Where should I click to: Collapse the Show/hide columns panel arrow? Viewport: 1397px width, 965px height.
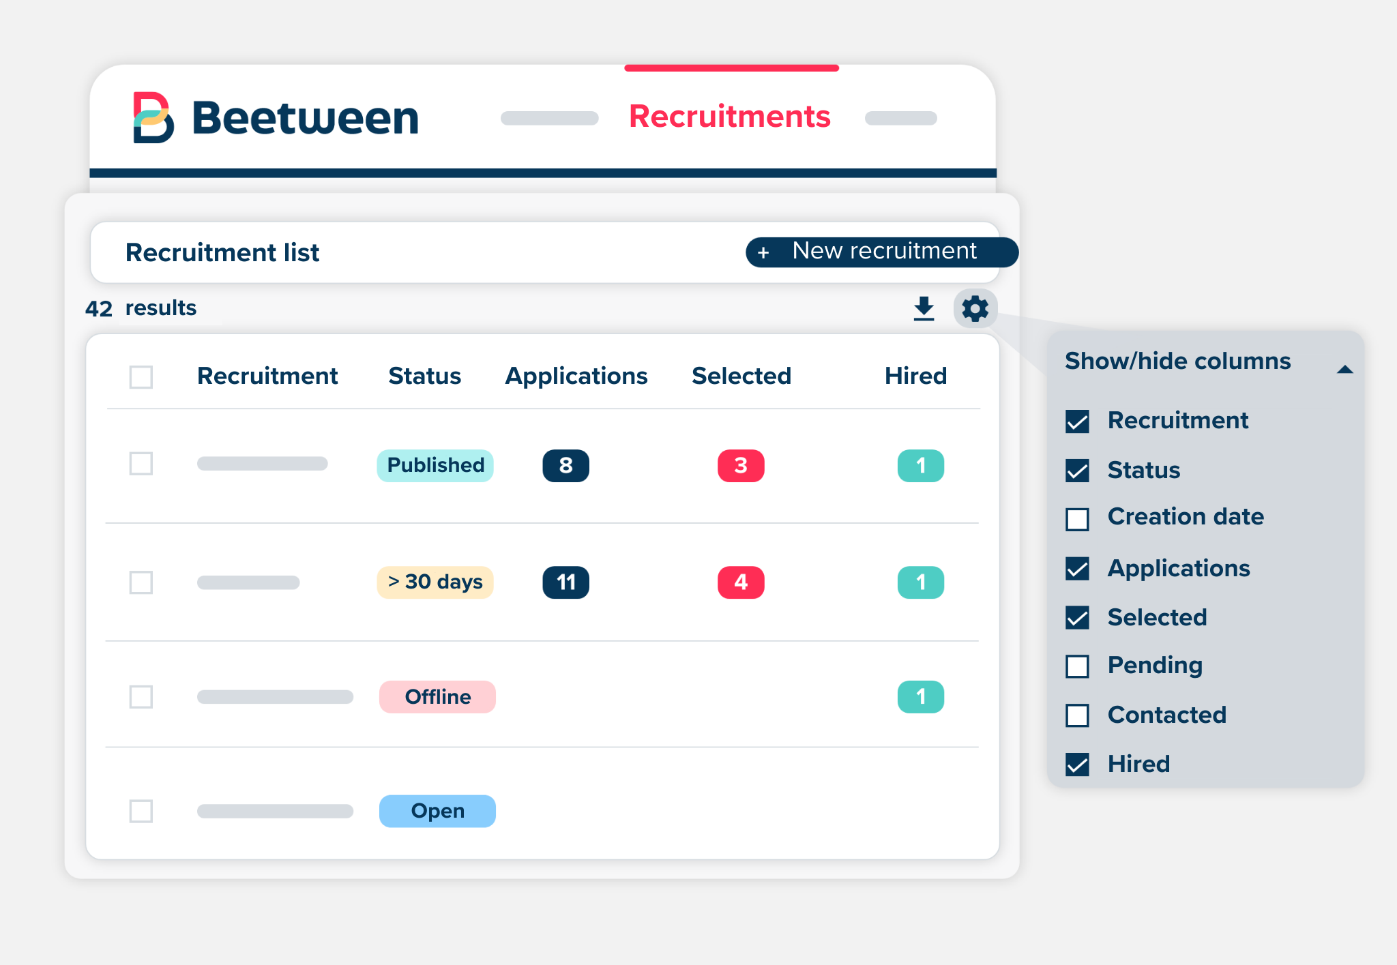point(1344,370)
